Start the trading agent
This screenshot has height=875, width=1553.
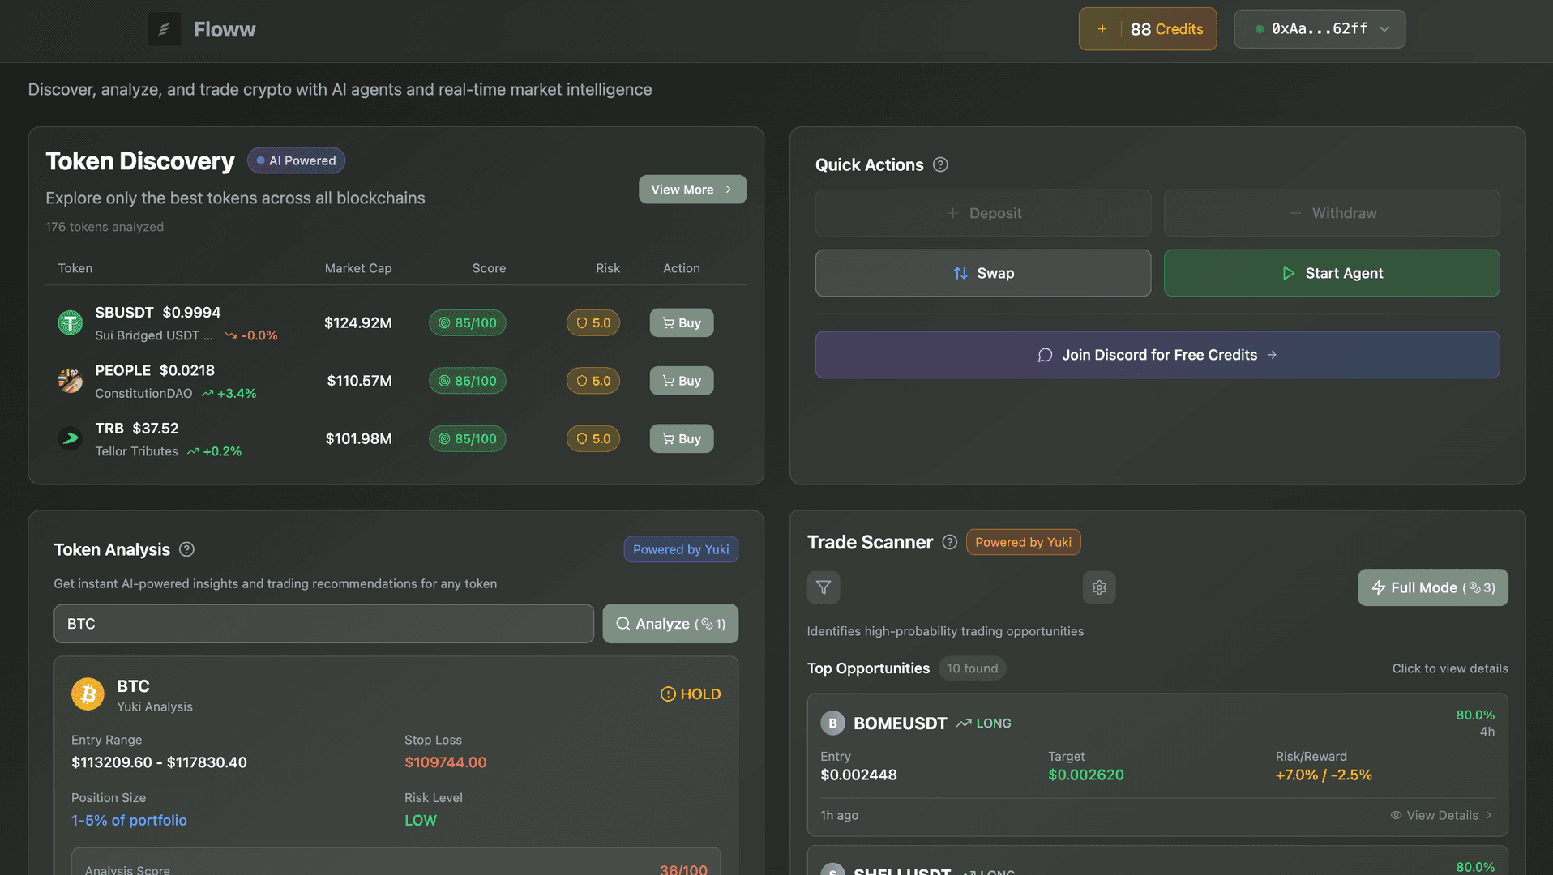[1331, 273]
